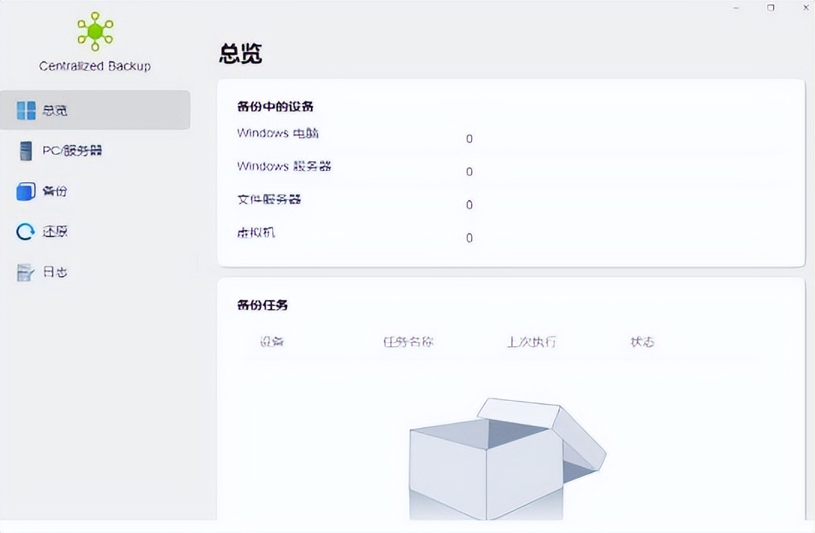Click the circular arrow icon next to 还原
Viewport: 815px width, 533px height.
tap(25, 231)
